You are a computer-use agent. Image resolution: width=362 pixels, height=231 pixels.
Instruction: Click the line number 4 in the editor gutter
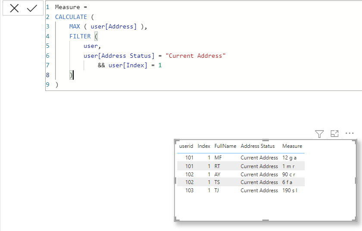[47, 36]
